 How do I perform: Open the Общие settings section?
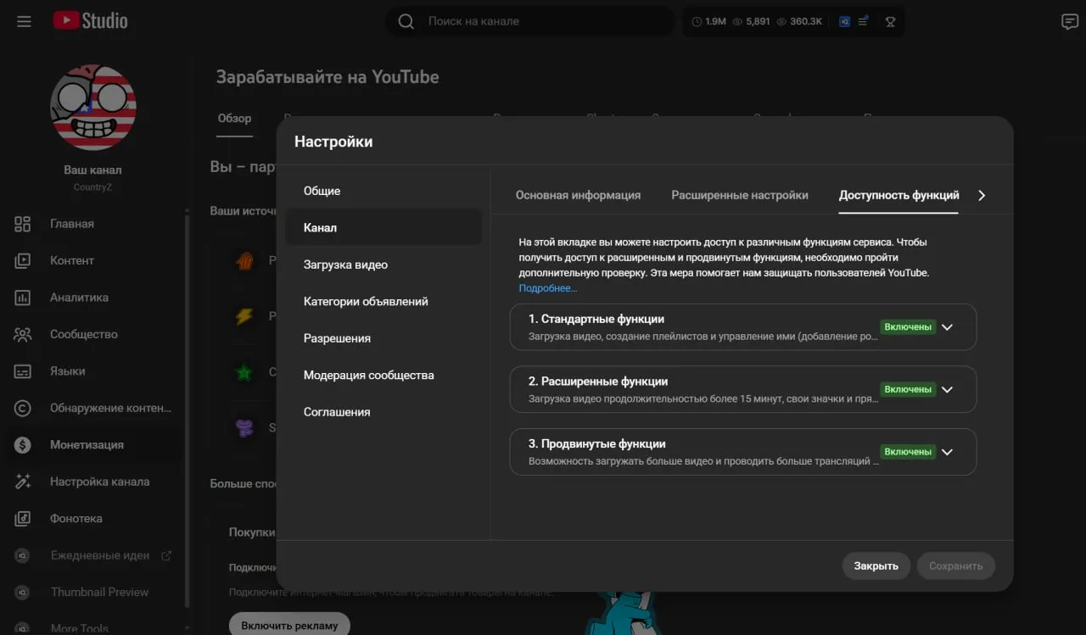click(x=383, y=191)
